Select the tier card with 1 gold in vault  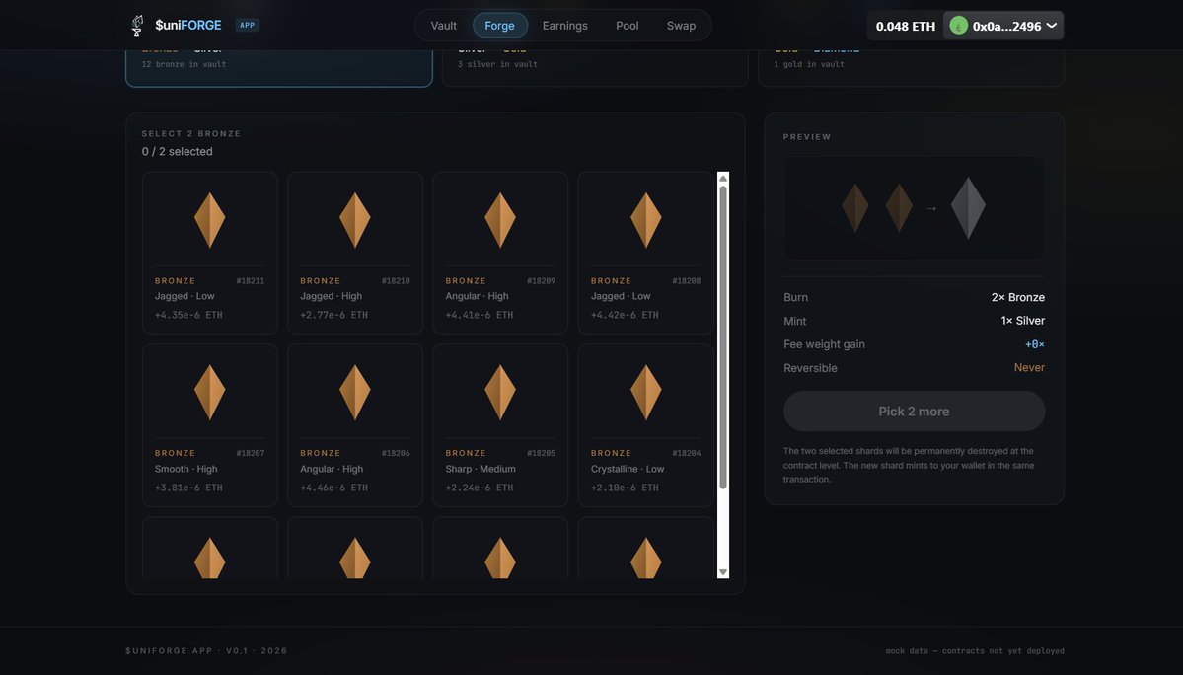pyautogui.click(x=911, y=68)
